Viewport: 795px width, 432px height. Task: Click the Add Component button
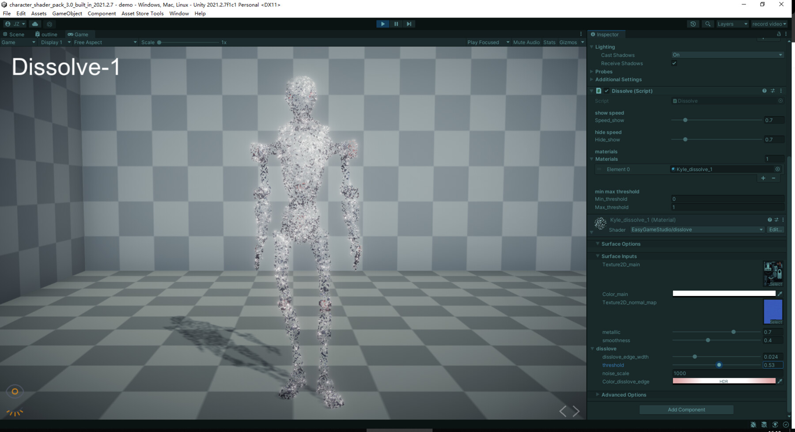pos(686,409)
